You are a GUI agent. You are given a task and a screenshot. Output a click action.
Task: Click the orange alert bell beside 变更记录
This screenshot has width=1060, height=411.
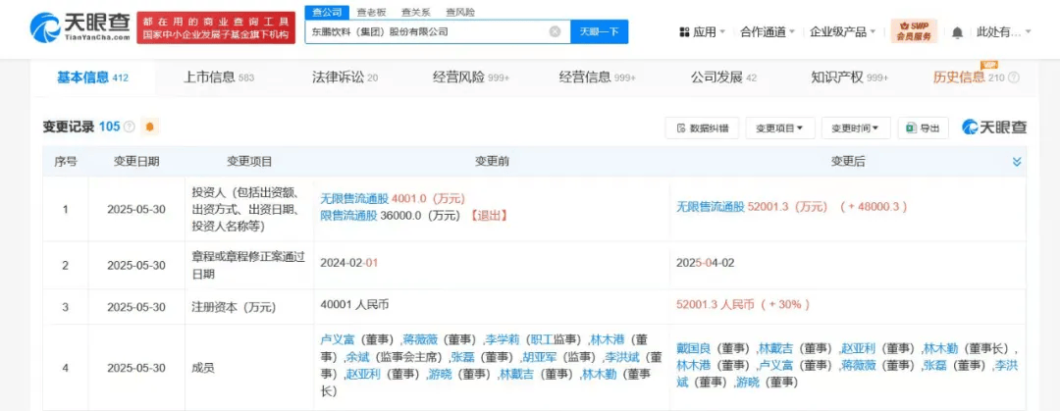pos(149,127)
